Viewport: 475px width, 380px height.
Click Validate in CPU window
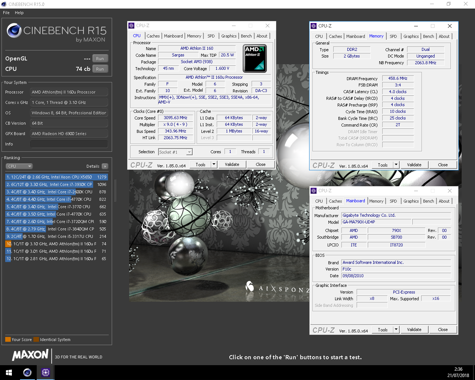click(x=232, y=164)
